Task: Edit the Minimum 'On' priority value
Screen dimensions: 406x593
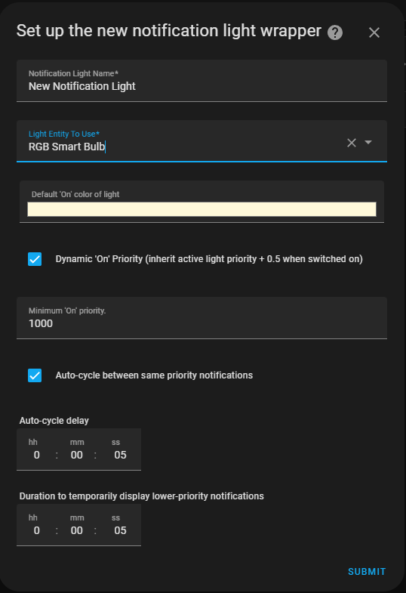Action: 201,318
